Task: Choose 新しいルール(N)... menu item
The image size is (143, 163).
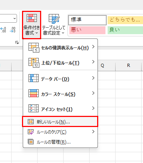Action: click(x=60, y=122)
